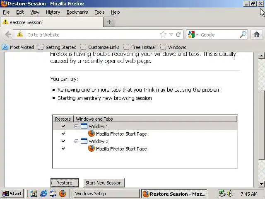Click the vertical scrollbar thumb
The width and height of the screenshot is (265, 199).
point(261,125)
